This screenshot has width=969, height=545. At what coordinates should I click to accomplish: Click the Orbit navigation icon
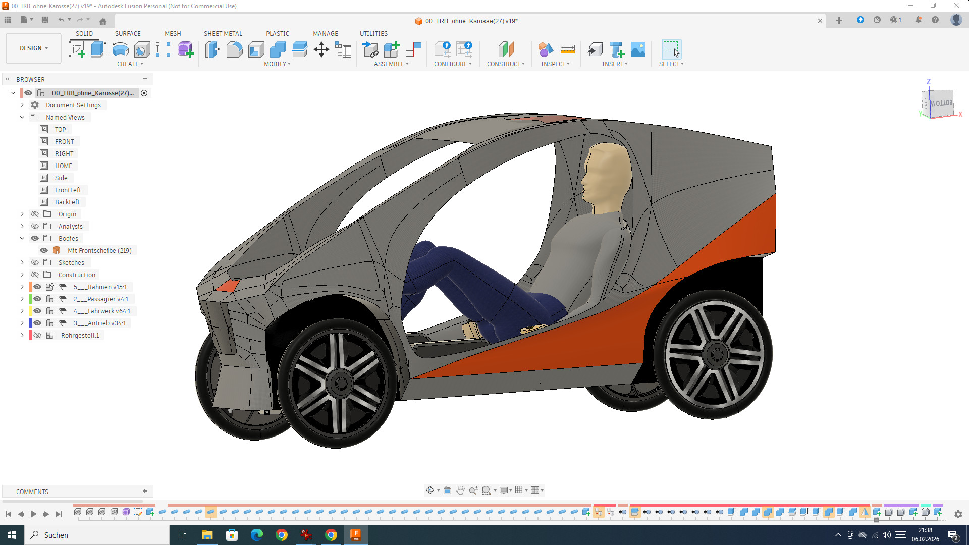click(429, 490)
